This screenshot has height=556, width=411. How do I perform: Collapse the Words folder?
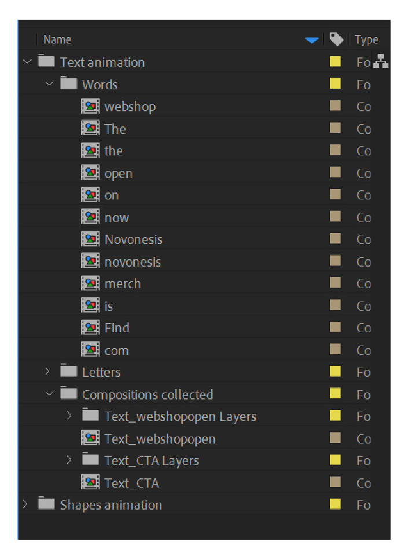pyautogui.click(x=50, y=84)
